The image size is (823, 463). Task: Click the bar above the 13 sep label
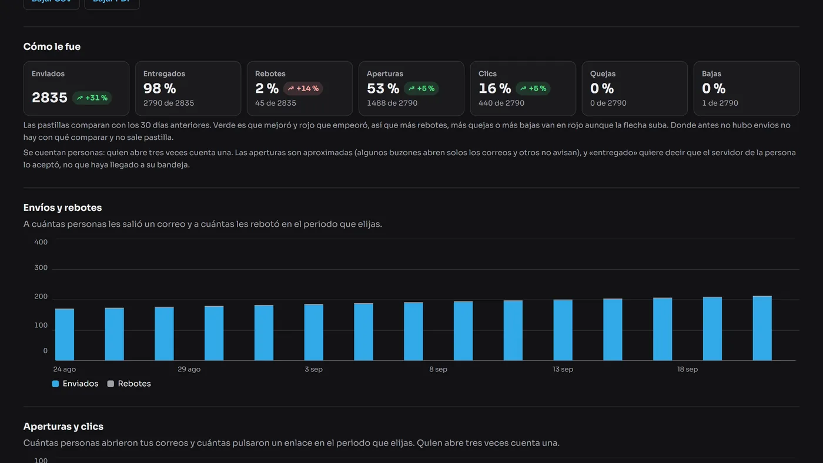coord(563,330)
